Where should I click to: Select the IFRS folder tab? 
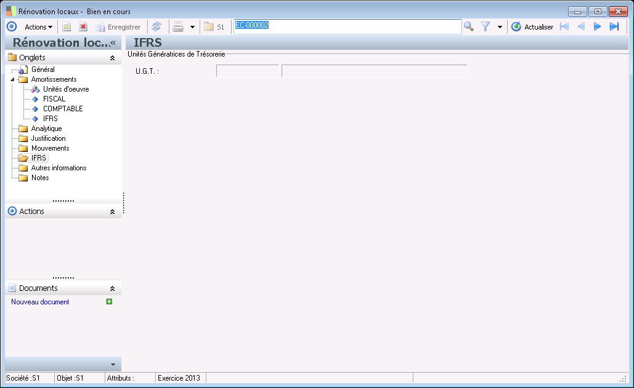39,157
